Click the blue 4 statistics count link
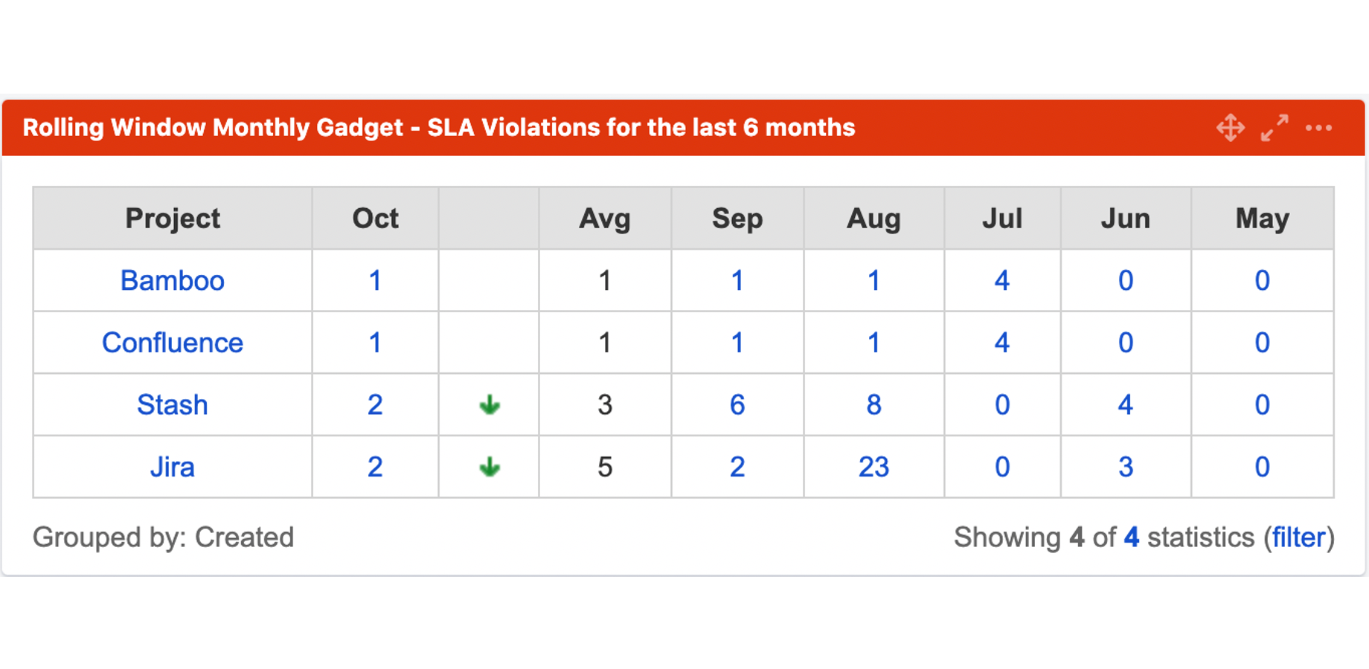Image resolution: width=1369 pixels, height=669 pixels. point(1132,537)
